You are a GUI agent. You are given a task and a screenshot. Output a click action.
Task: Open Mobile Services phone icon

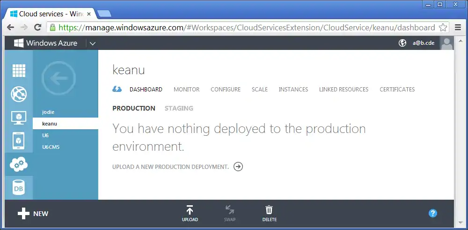(x=19, y=141)
